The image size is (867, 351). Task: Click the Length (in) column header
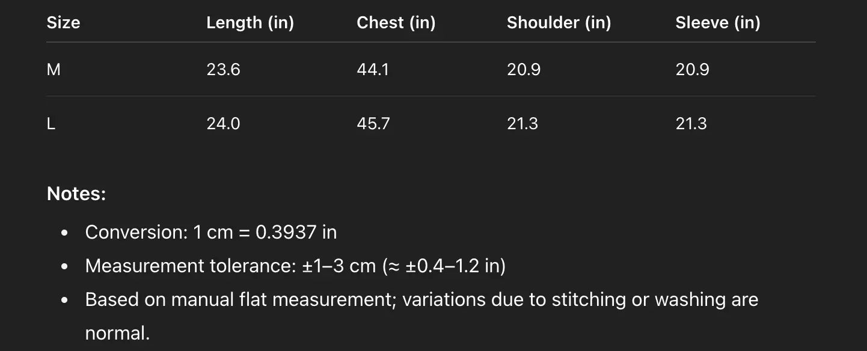250,23
